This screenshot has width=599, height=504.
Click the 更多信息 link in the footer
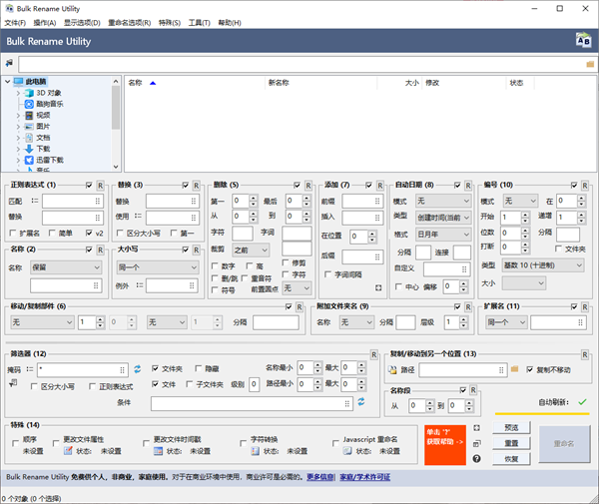(319, 478)
